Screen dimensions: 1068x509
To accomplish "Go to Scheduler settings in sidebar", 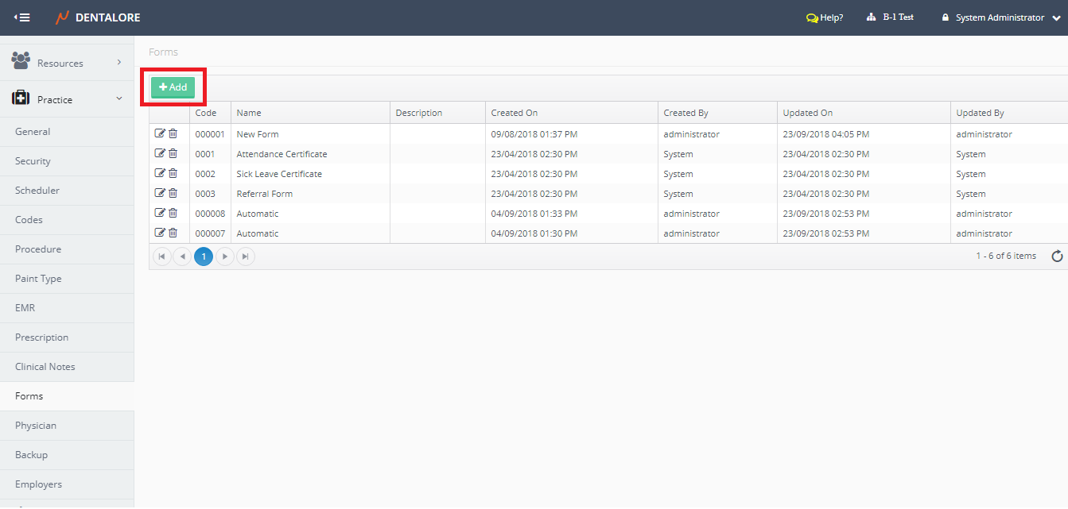I will coord(37,191).
